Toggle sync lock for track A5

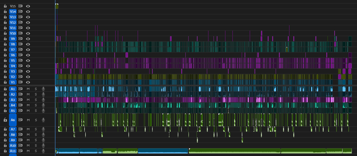pos(20,111)
